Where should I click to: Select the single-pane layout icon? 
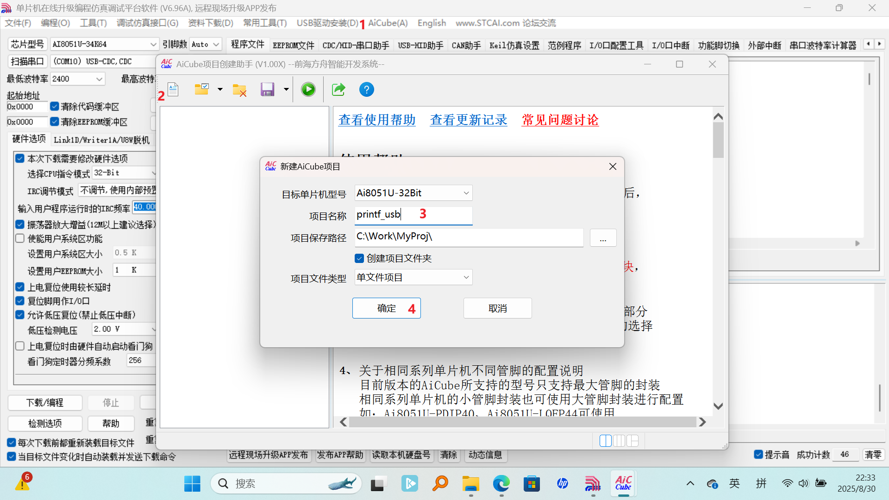coord(606,441)
